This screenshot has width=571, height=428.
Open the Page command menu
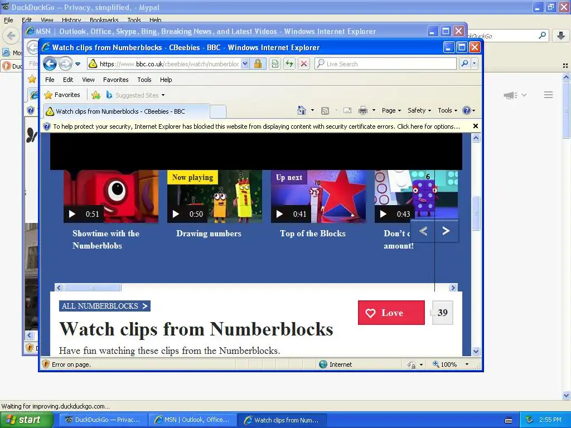(391, 110)
